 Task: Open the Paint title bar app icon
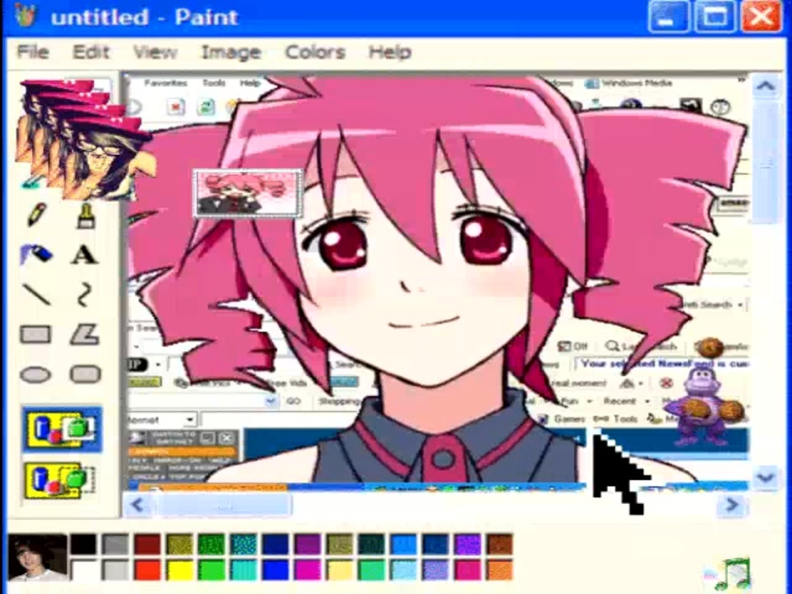click(26, 16)
